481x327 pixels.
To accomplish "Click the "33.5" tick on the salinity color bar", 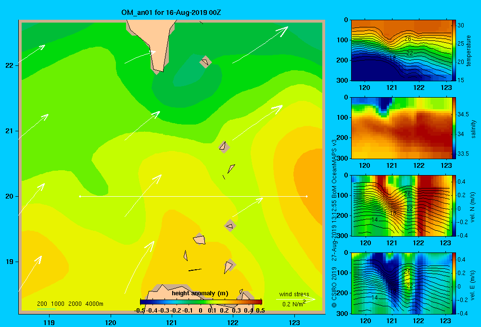I will pos(463,154).
